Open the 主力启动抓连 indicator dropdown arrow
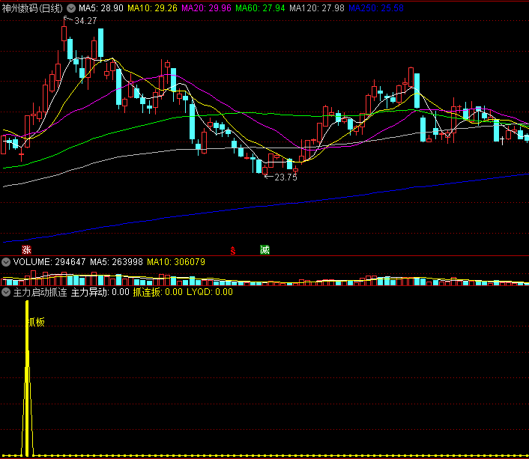Image resolution: width=529 pixels, height=459 pixels. coord(6,292)
